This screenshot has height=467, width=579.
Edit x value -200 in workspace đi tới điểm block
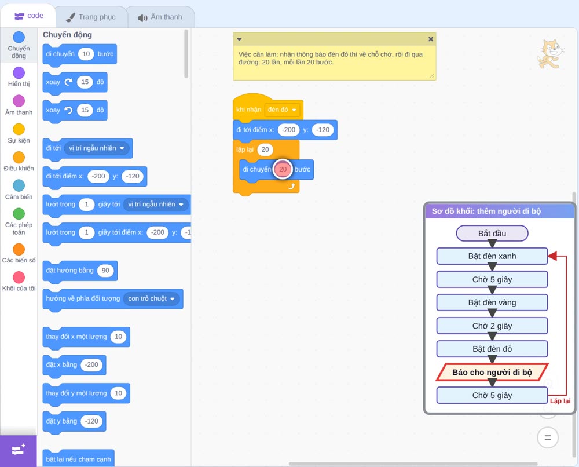[289, 130]
